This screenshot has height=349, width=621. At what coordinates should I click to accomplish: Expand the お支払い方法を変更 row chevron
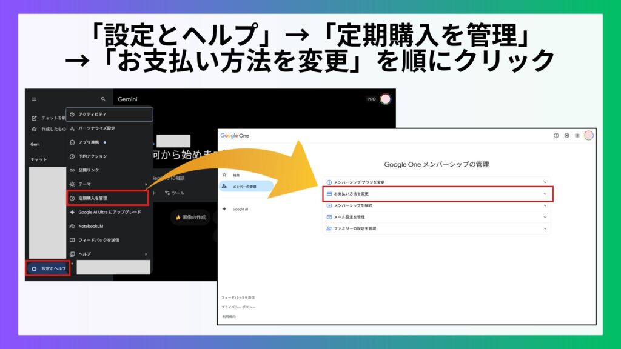(x=545, y=194)
